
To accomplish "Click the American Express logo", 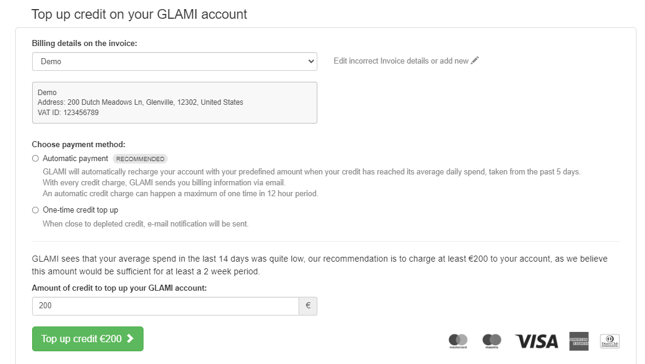I will [x=579, y=341].
